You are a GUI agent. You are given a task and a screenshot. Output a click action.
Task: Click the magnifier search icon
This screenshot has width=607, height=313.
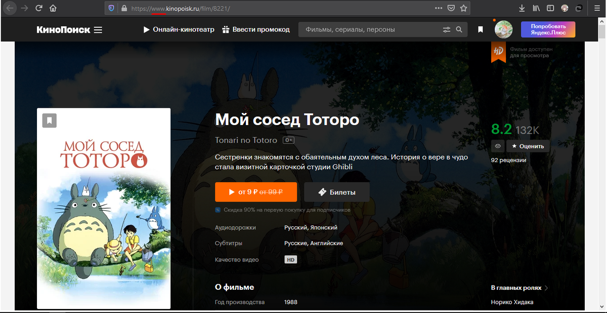[459, 30]
